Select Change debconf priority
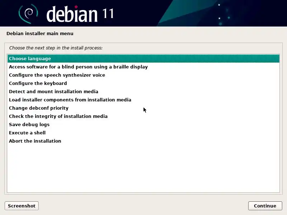This screenshot has height=215, width=287. click(x=143, y=108)
